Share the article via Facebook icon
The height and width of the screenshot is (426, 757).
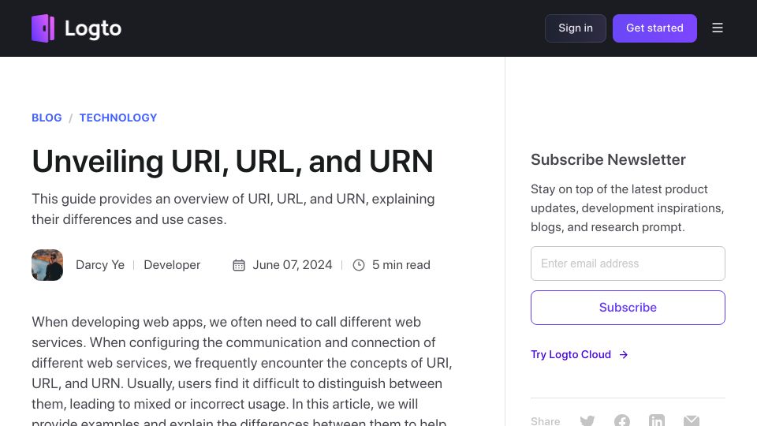622,420
